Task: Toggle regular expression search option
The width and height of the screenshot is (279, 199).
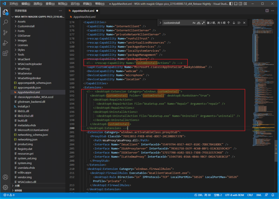Action: click(203, 23)
